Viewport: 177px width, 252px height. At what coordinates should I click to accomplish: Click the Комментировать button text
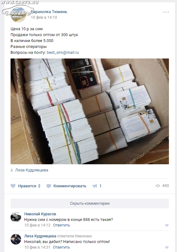pos(70,186)
